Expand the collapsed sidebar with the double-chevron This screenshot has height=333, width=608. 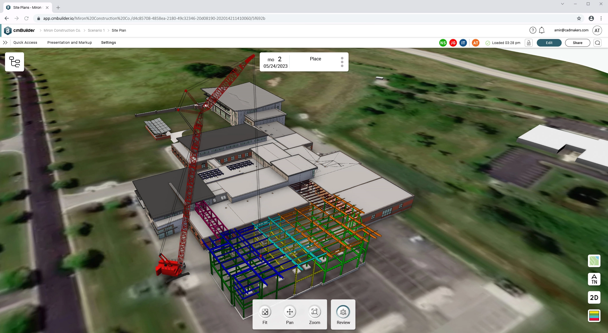tap(5, 42)
